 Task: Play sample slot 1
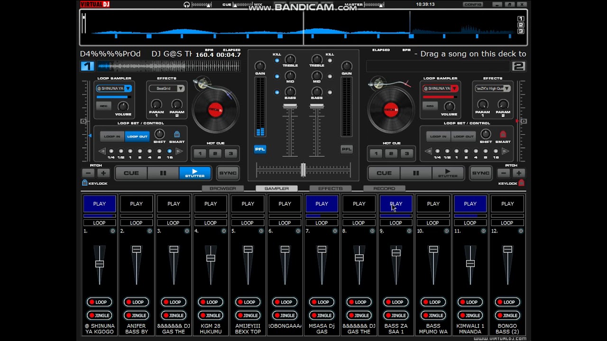pos(100,204)
